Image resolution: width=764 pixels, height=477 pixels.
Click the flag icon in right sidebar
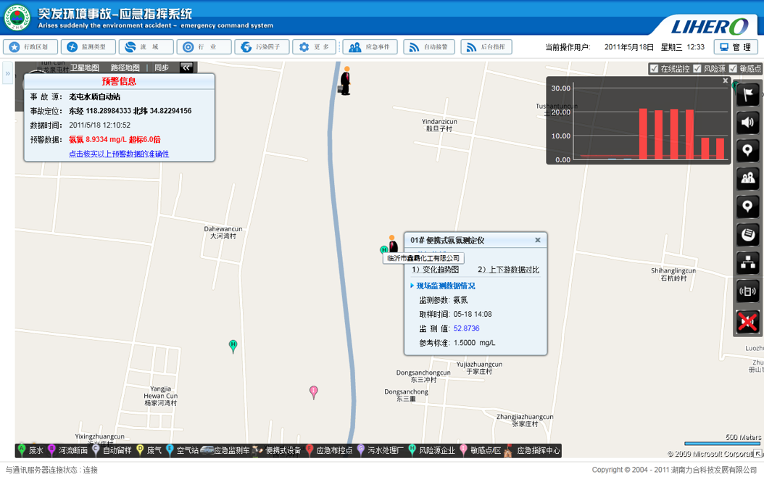747,94
